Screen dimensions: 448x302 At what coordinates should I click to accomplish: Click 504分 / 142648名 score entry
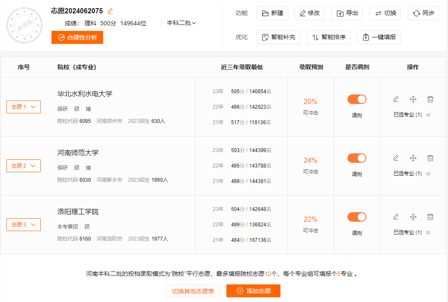click(x=251, y=209)
